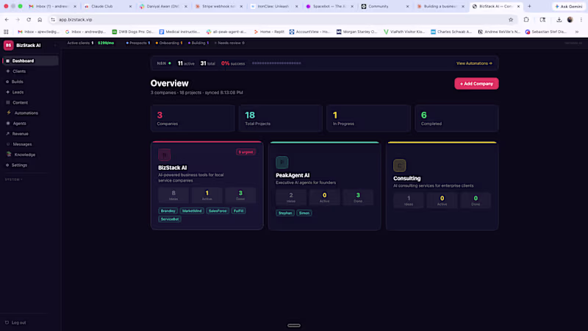The height and width of the screenshot is (331, 588).
Task: Switch to the Claude Club browser tab
Action: coord(107,7)
